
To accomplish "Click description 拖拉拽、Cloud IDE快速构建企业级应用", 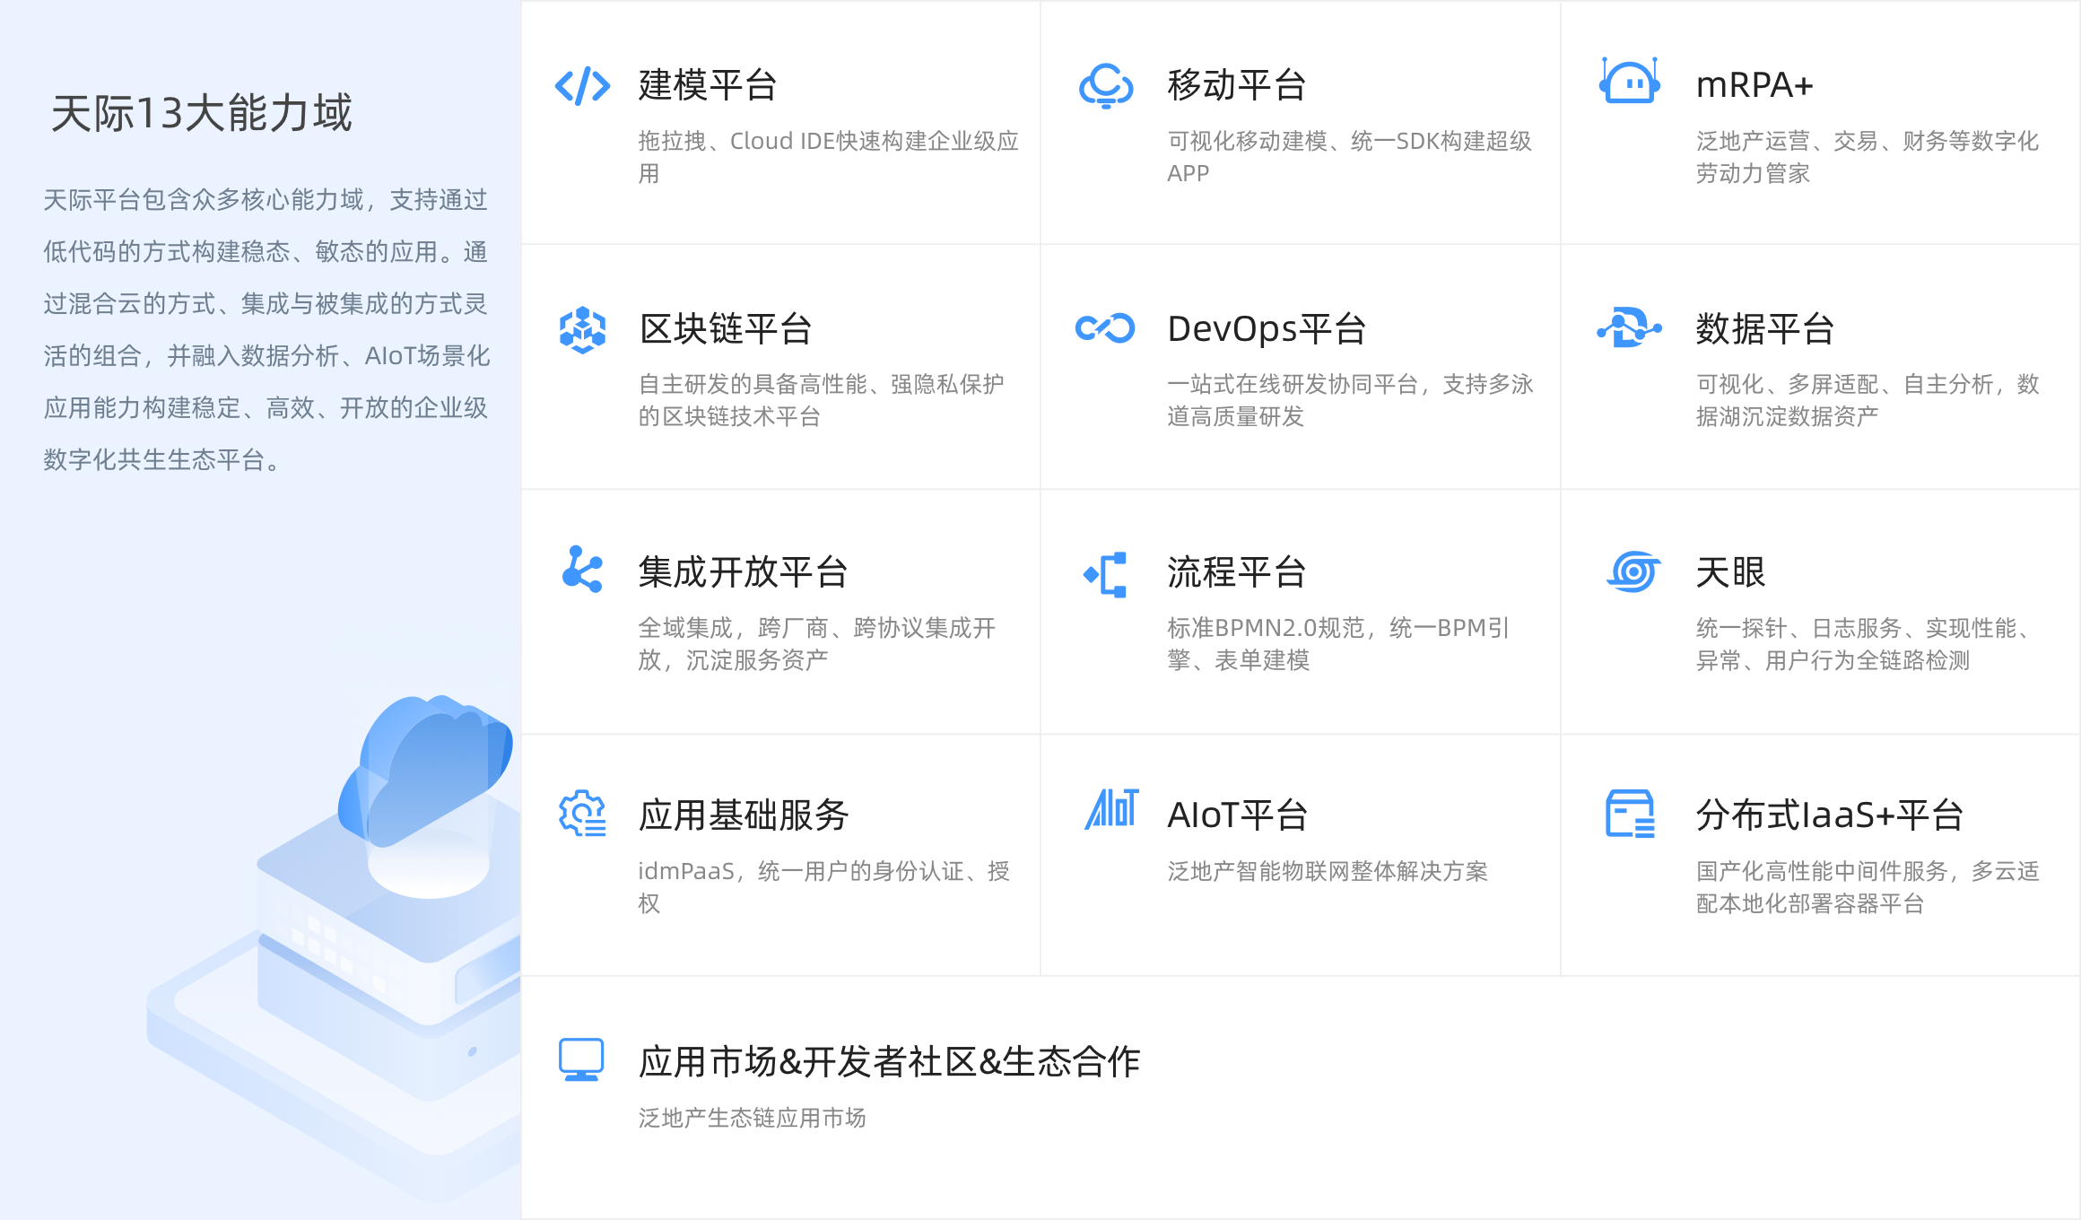I will 828,157.
